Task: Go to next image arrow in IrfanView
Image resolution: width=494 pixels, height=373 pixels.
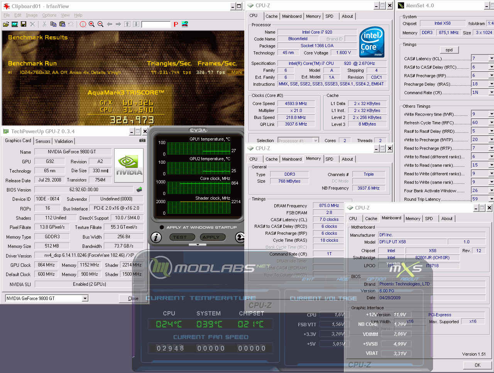Action: [x=118, y=24]
